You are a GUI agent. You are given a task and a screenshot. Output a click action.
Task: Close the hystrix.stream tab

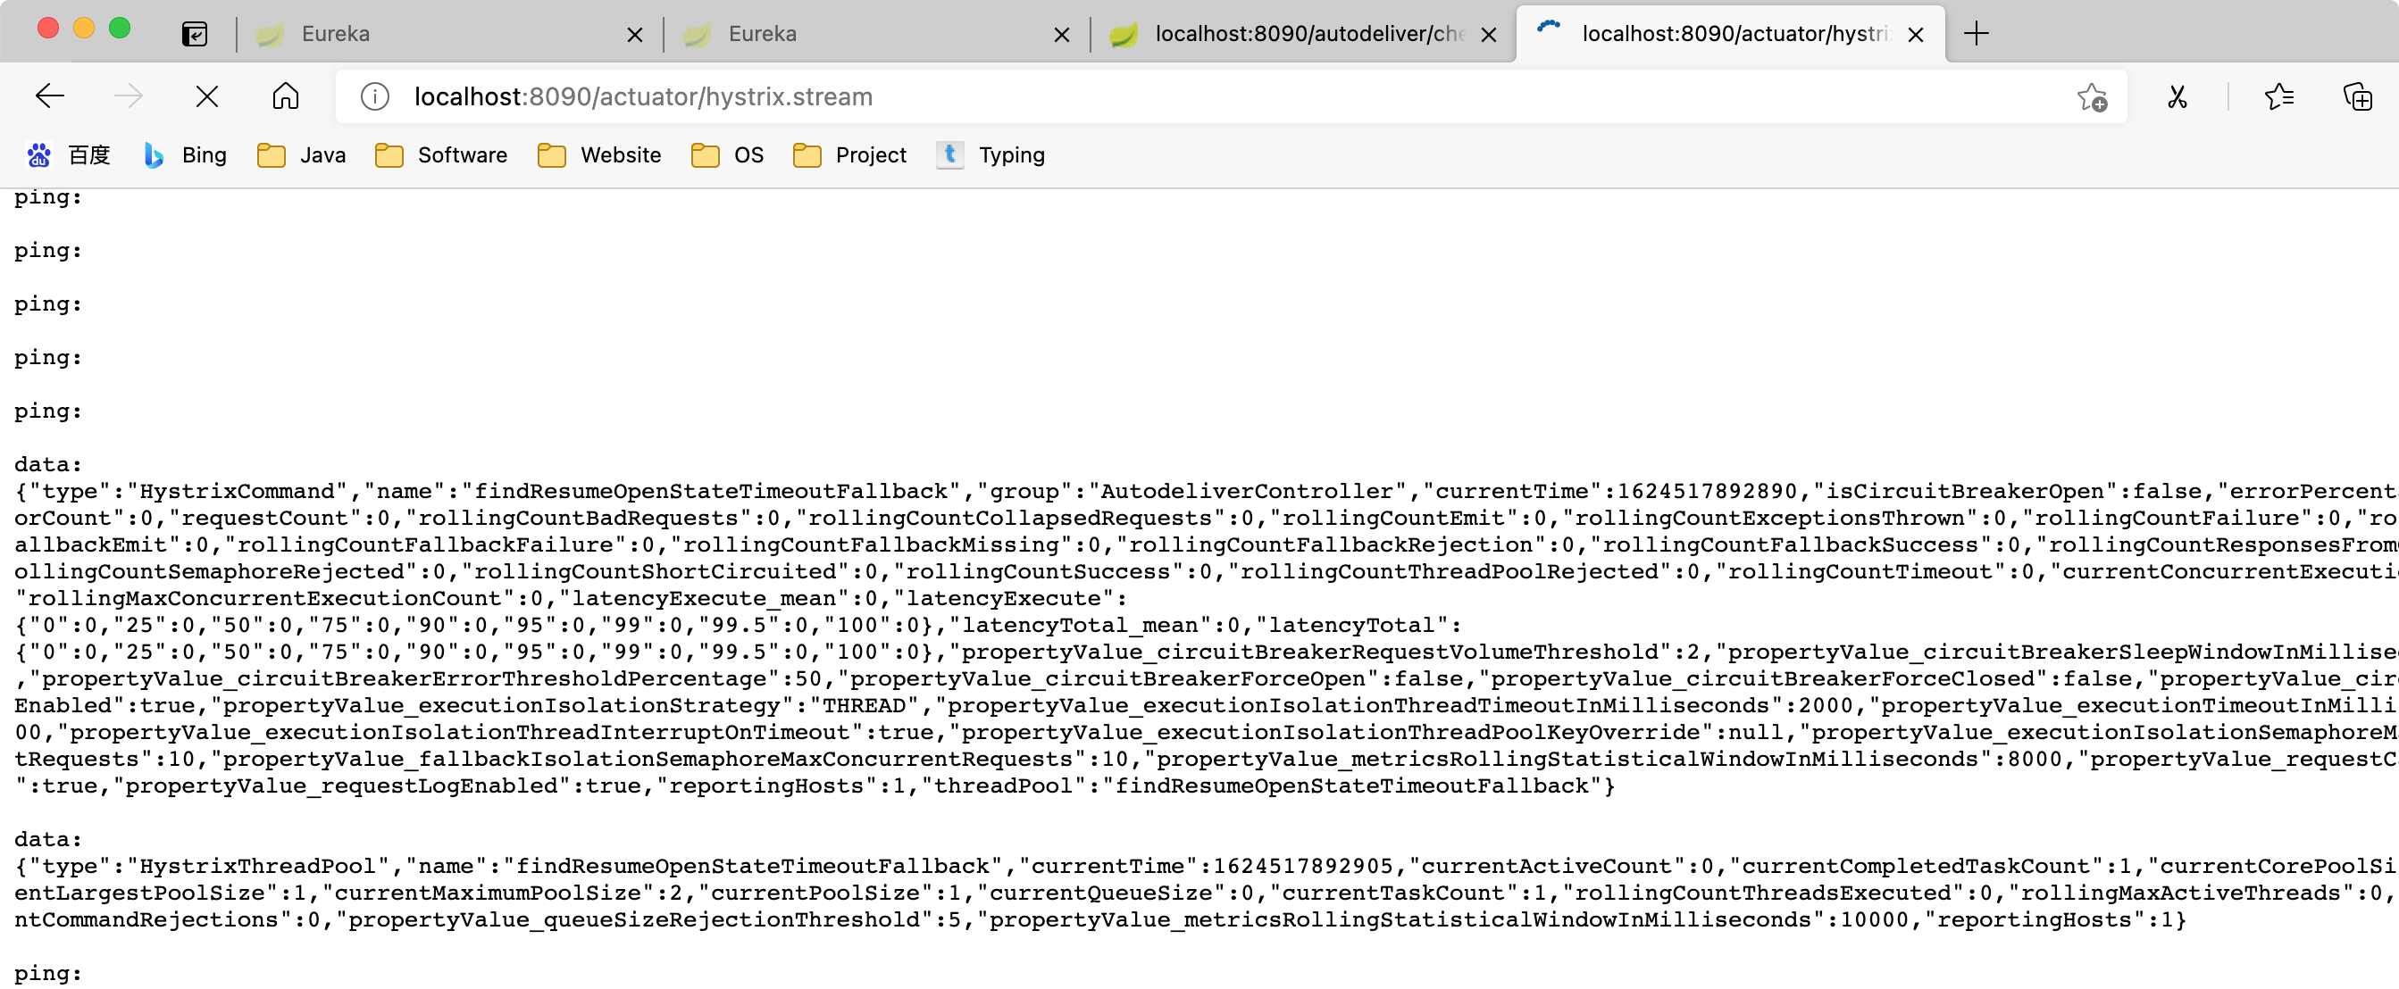pos(1916,36)
